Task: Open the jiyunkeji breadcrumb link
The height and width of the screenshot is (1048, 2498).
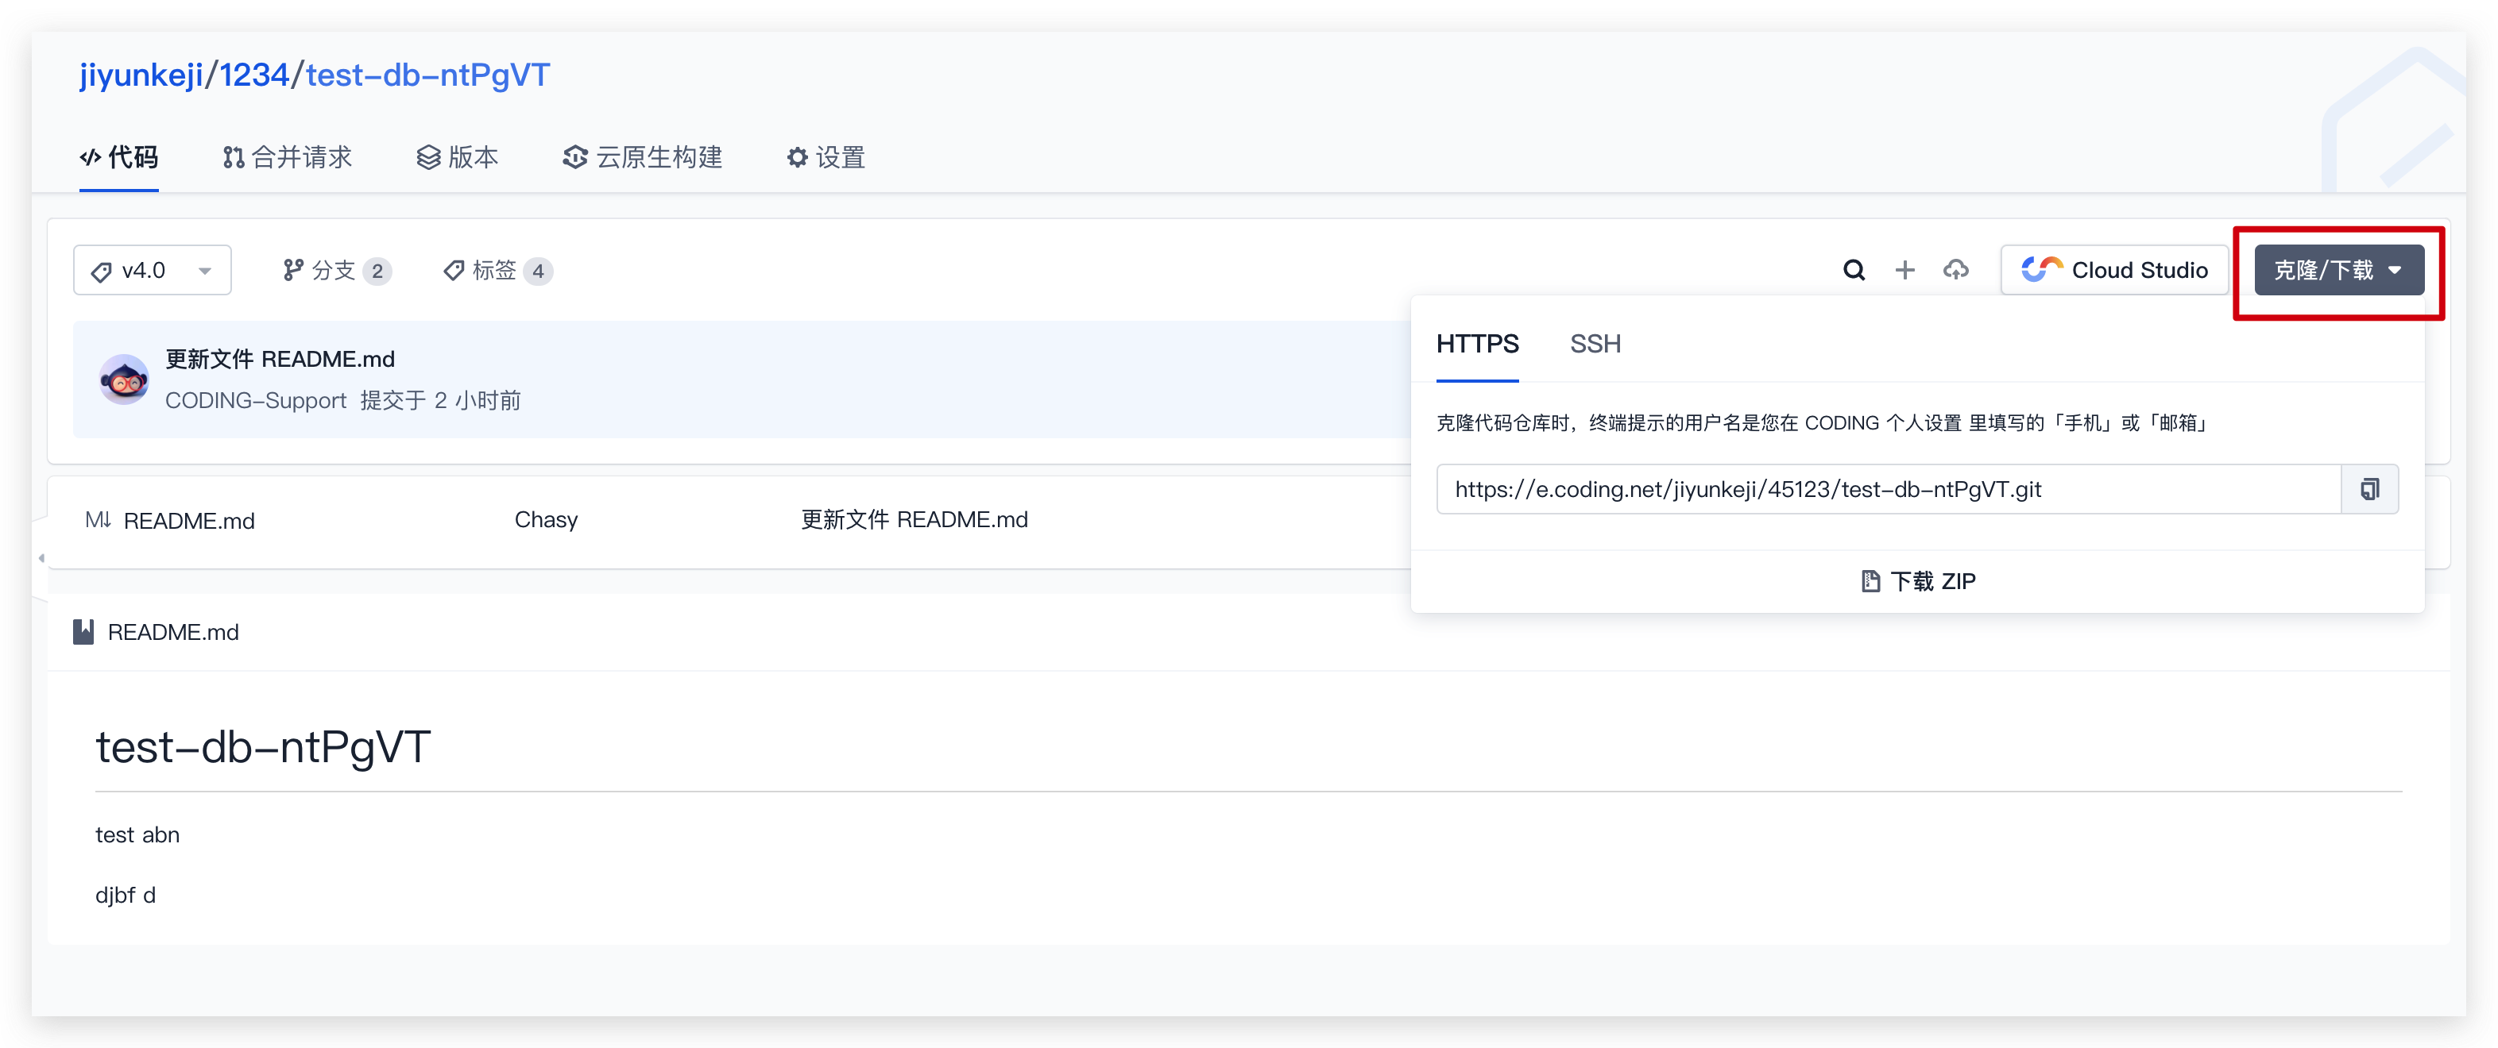Action: click(x=141, y=75)
